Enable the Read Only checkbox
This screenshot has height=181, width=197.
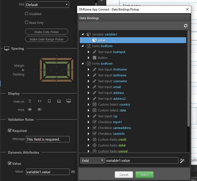26,22
